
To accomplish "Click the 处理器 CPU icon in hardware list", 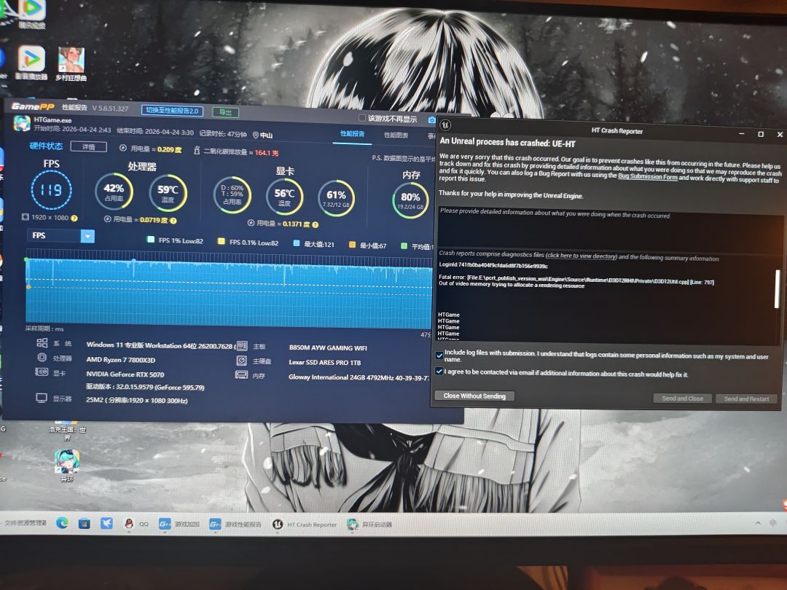I will pos(42,358).
